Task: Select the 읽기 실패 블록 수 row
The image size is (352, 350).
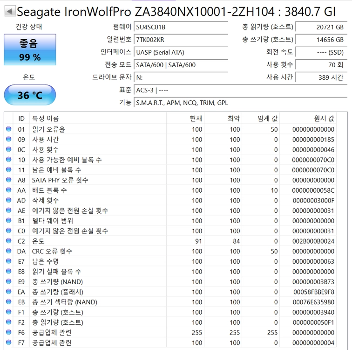Action: 170,272
